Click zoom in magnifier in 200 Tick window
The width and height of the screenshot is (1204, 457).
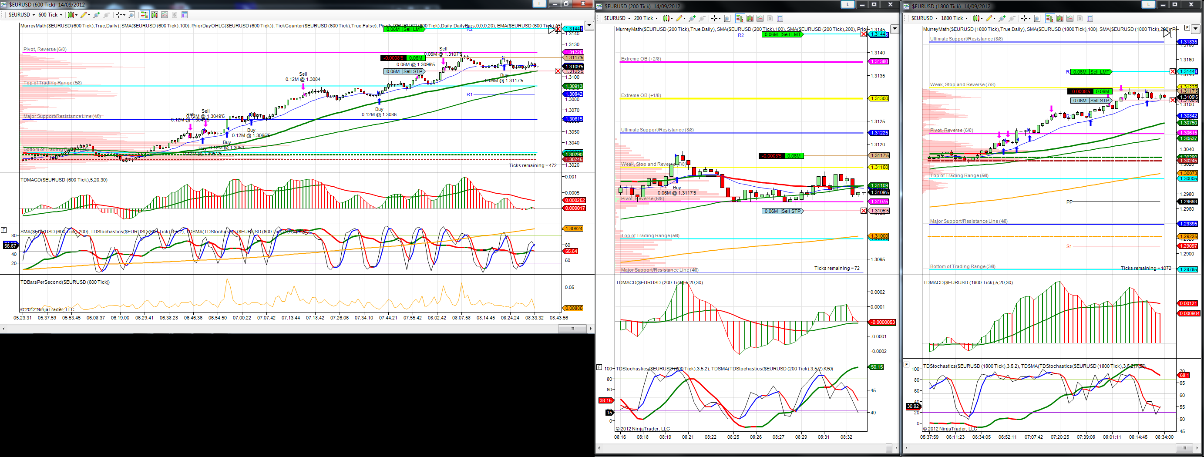[692, 18]
